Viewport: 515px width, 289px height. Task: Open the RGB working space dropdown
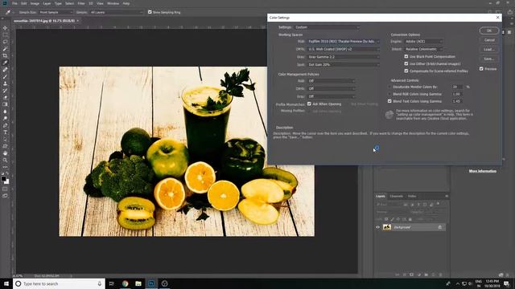click(344, 41)
